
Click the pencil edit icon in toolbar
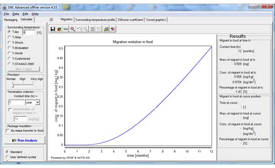point(113,29)
